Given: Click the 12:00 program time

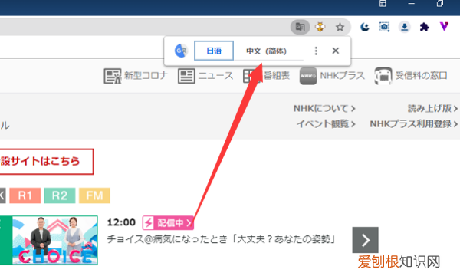Looking at the screenshot, I should point(121,222).
